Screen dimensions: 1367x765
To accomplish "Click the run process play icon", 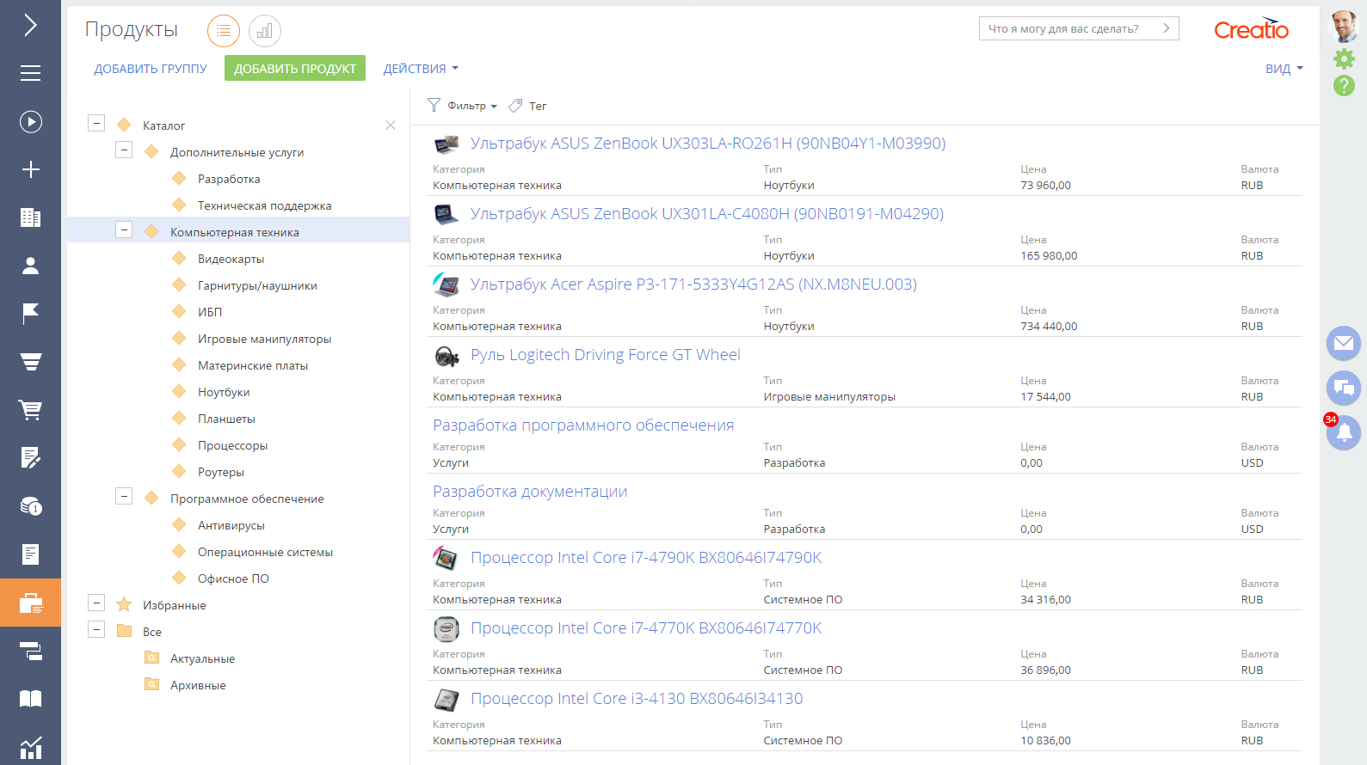I will coord(30,121).
